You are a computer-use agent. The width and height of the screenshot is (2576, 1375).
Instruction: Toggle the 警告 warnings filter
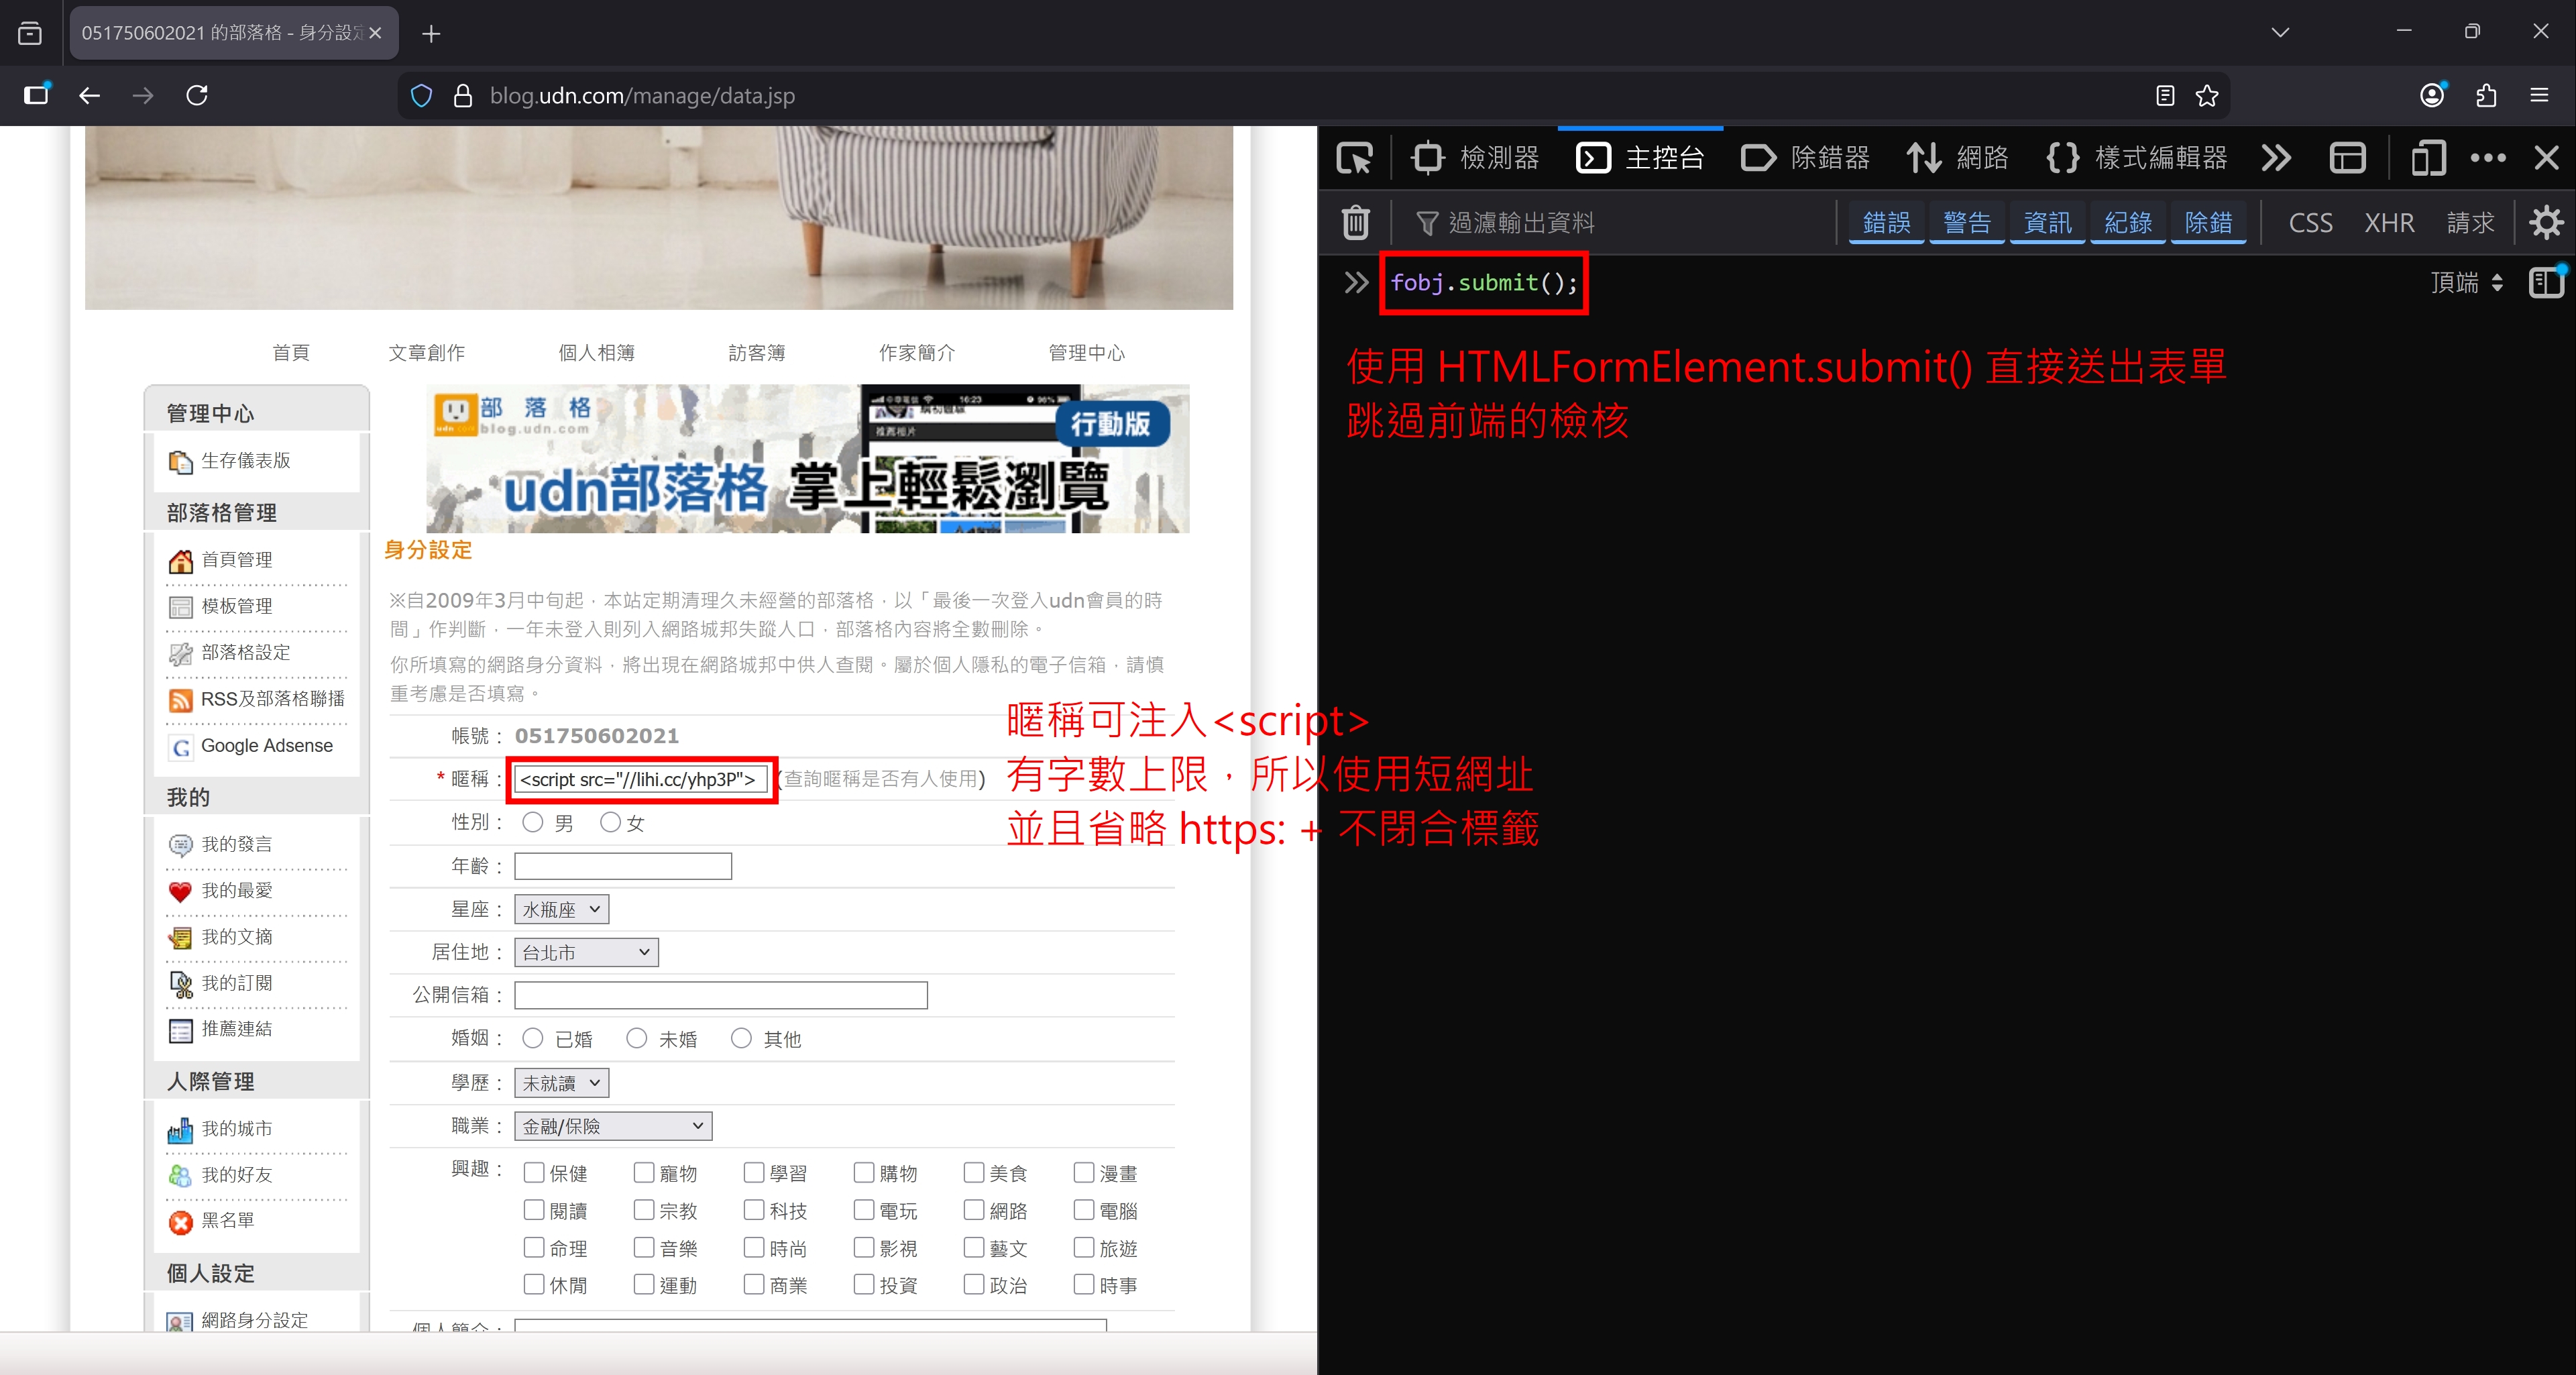pos(1967,222)
